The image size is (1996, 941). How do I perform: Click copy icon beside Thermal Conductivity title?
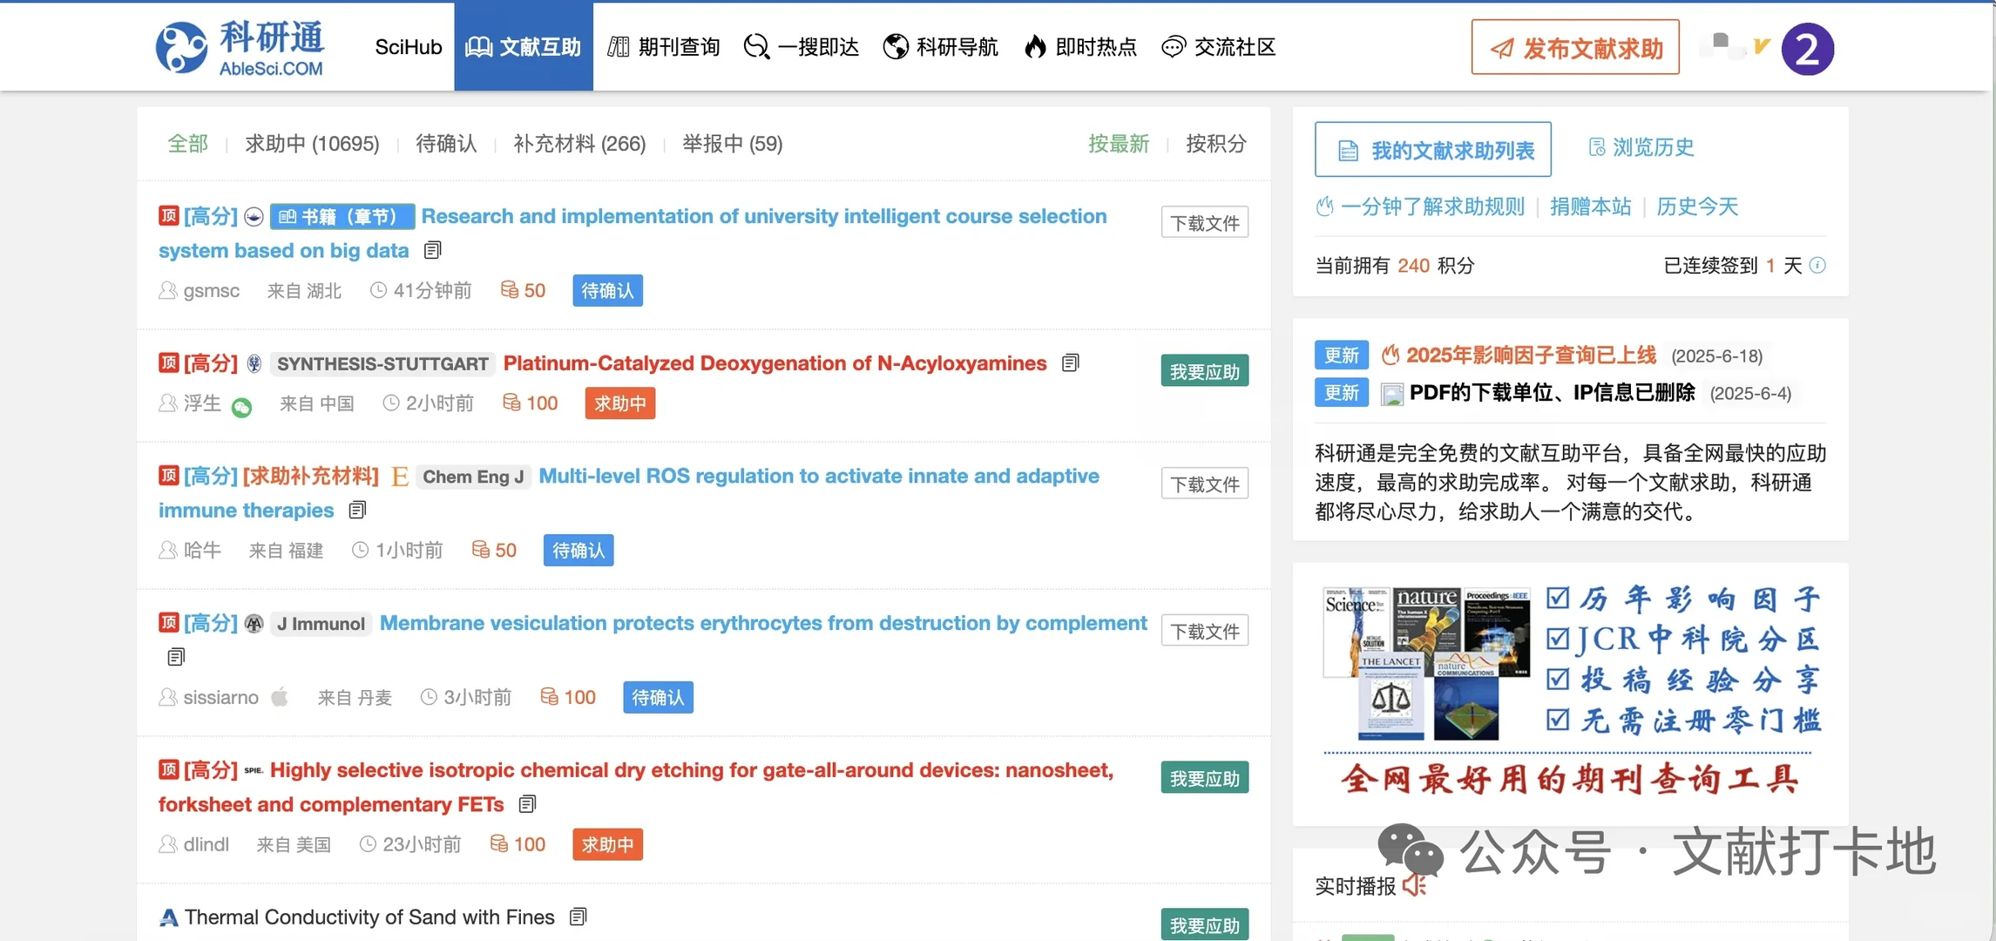point(578,917)
